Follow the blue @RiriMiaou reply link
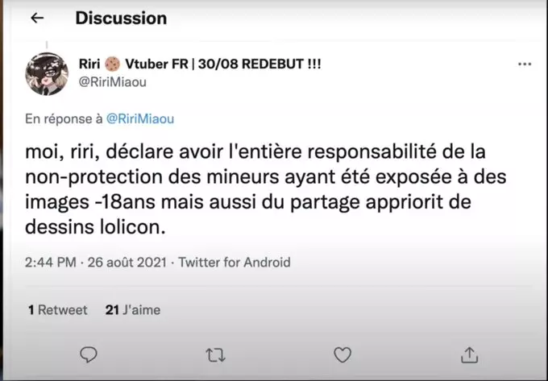548x381 pixels. (x=139, y=119)
